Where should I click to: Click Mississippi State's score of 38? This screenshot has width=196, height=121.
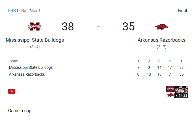point(68,27)
